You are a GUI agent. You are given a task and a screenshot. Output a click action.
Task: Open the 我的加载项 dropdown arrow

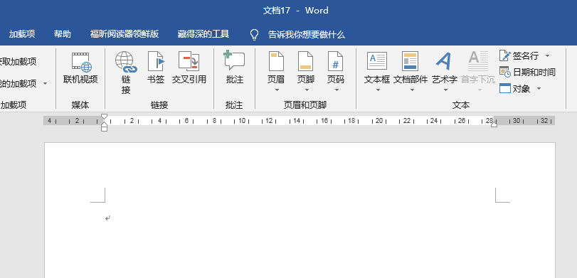45,84
